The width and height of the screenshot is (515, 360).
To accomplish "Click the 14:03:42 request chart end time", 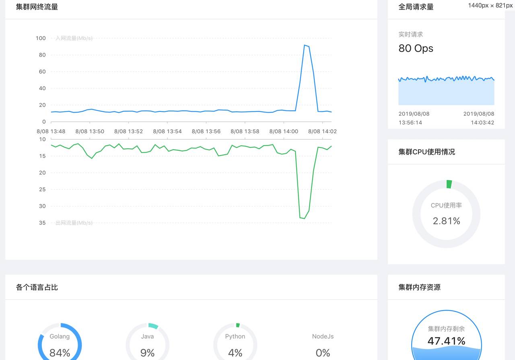I will pyautogui.click(x=482, y=122).
